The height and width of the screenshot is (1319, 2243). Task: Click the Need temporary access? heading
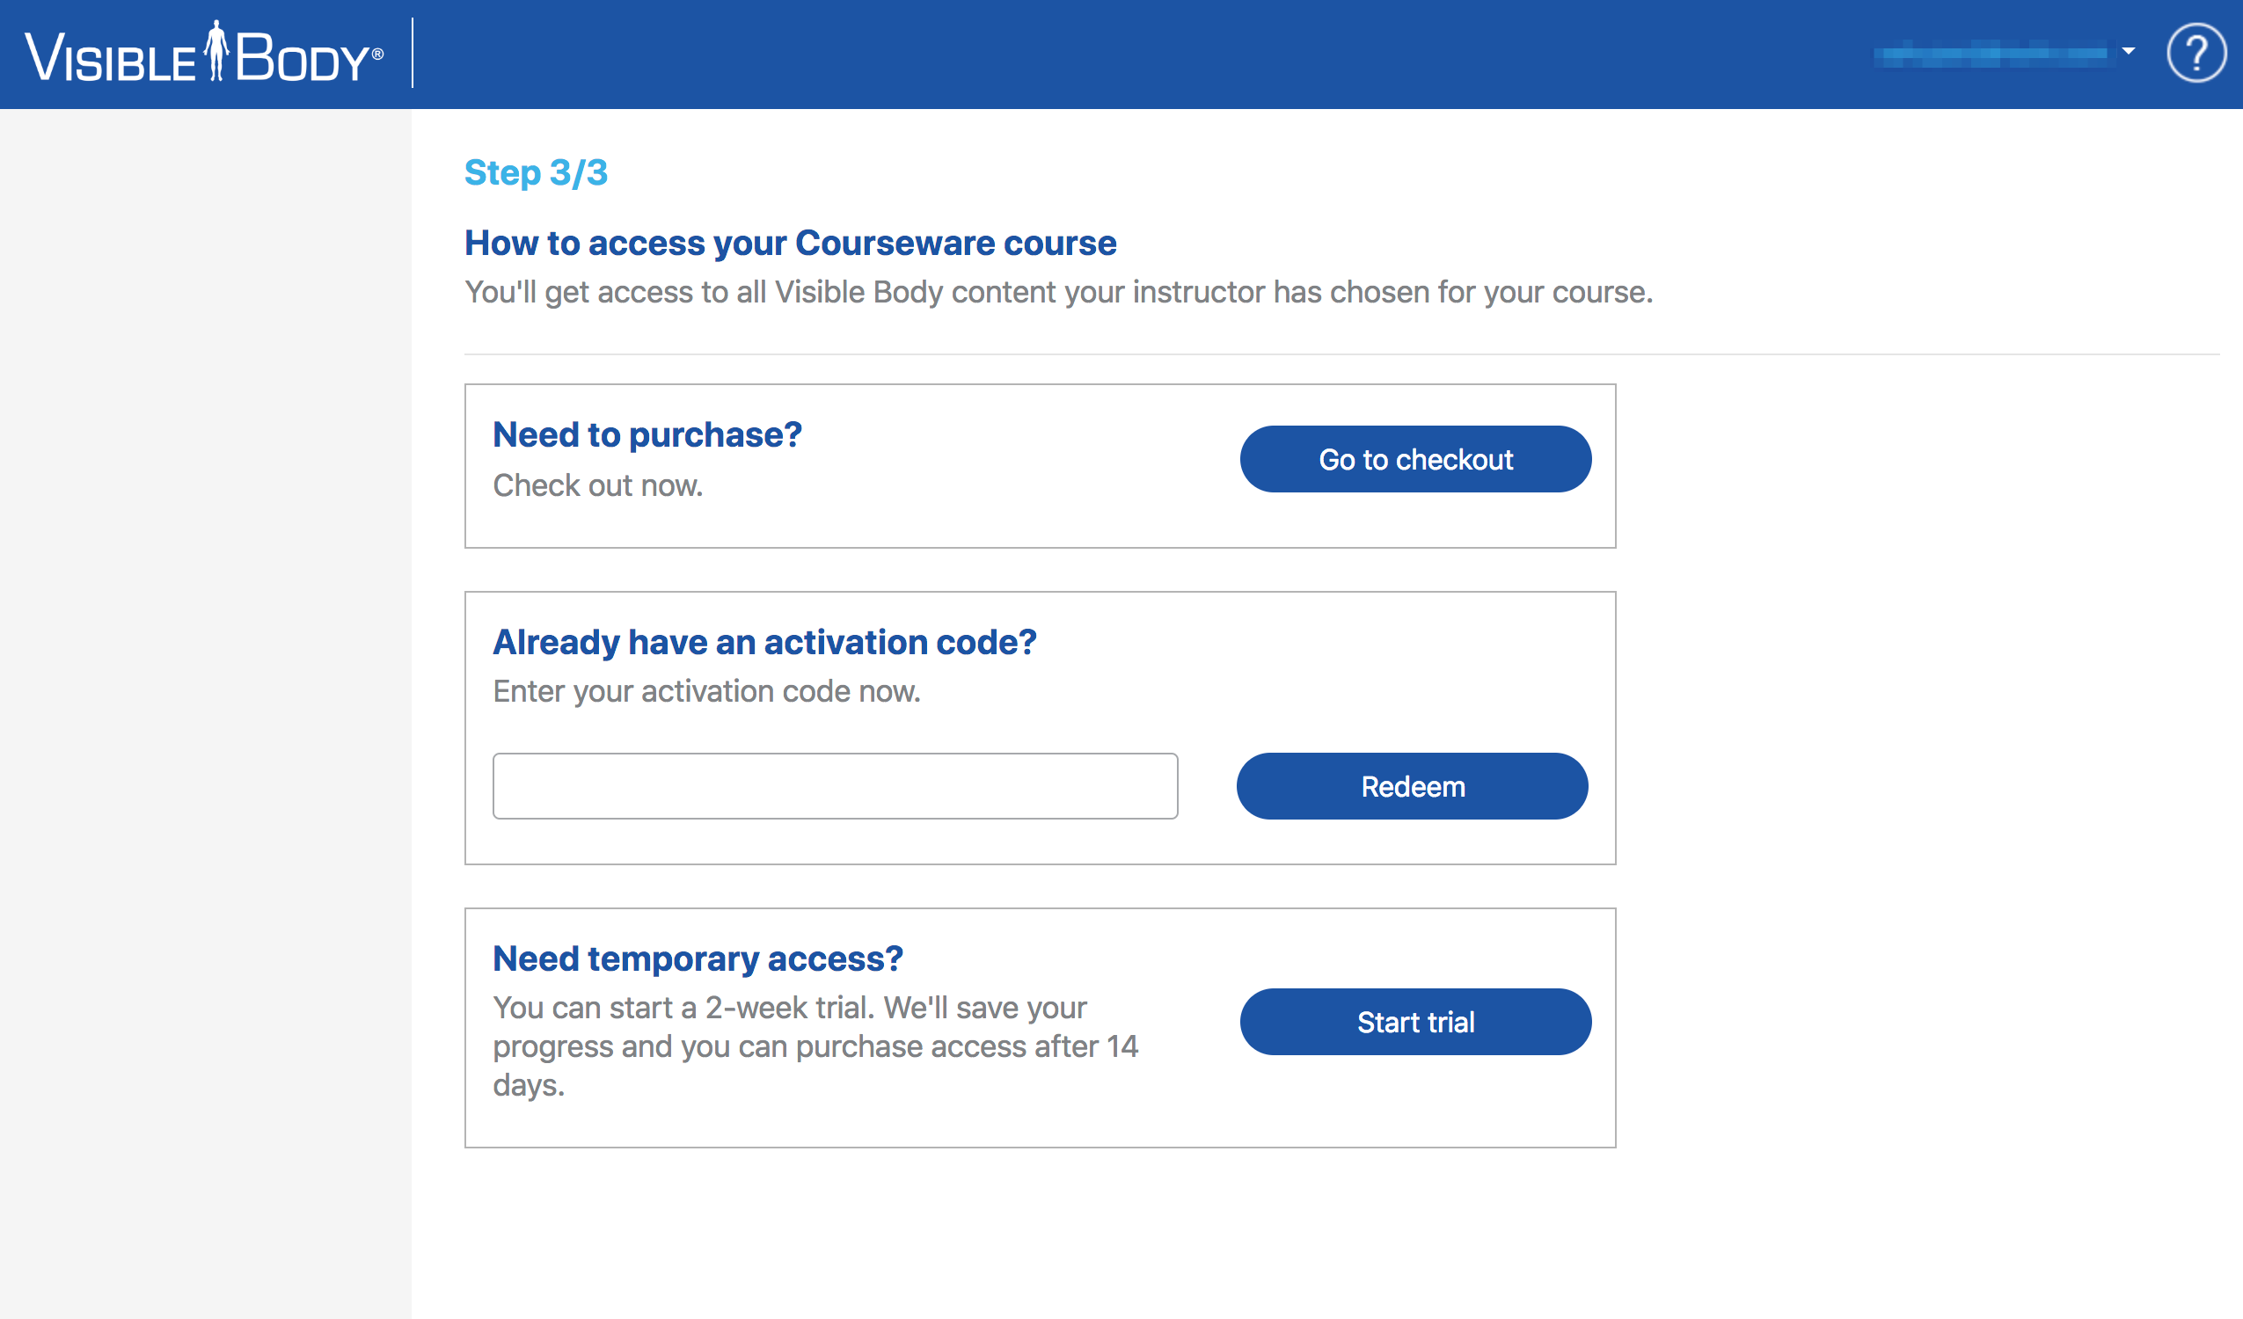click(698, 958)
